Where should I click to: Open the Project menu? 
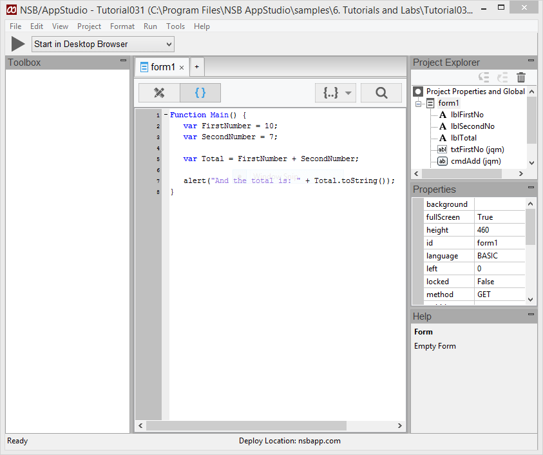click(89, 26)
